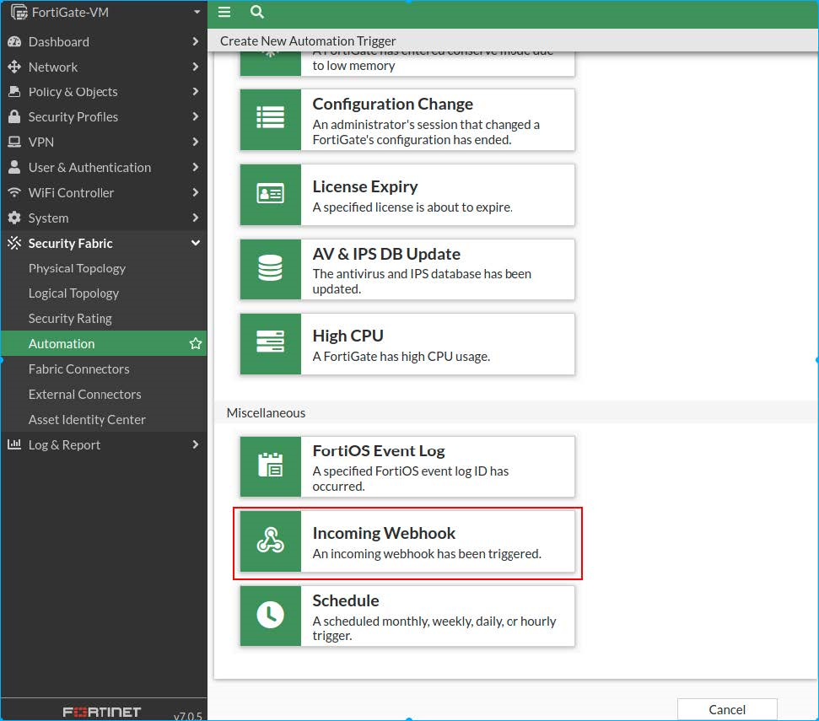
Task: Click the hamburger menu icon
Action: coord(224,13)
